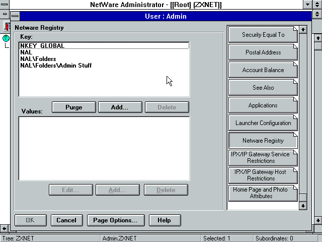Restore the Root child window size
The width and height of the screenshot is (322, 242).
317,14
